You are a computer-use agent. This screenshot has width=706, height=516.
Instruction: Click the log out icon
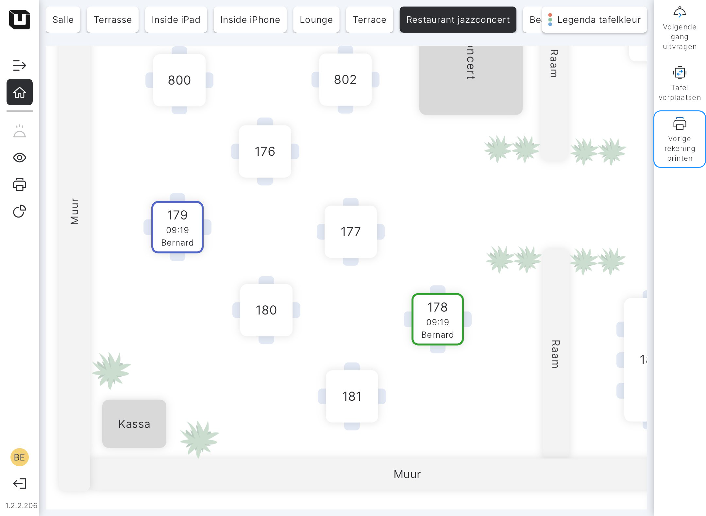[x=19, y=483]
